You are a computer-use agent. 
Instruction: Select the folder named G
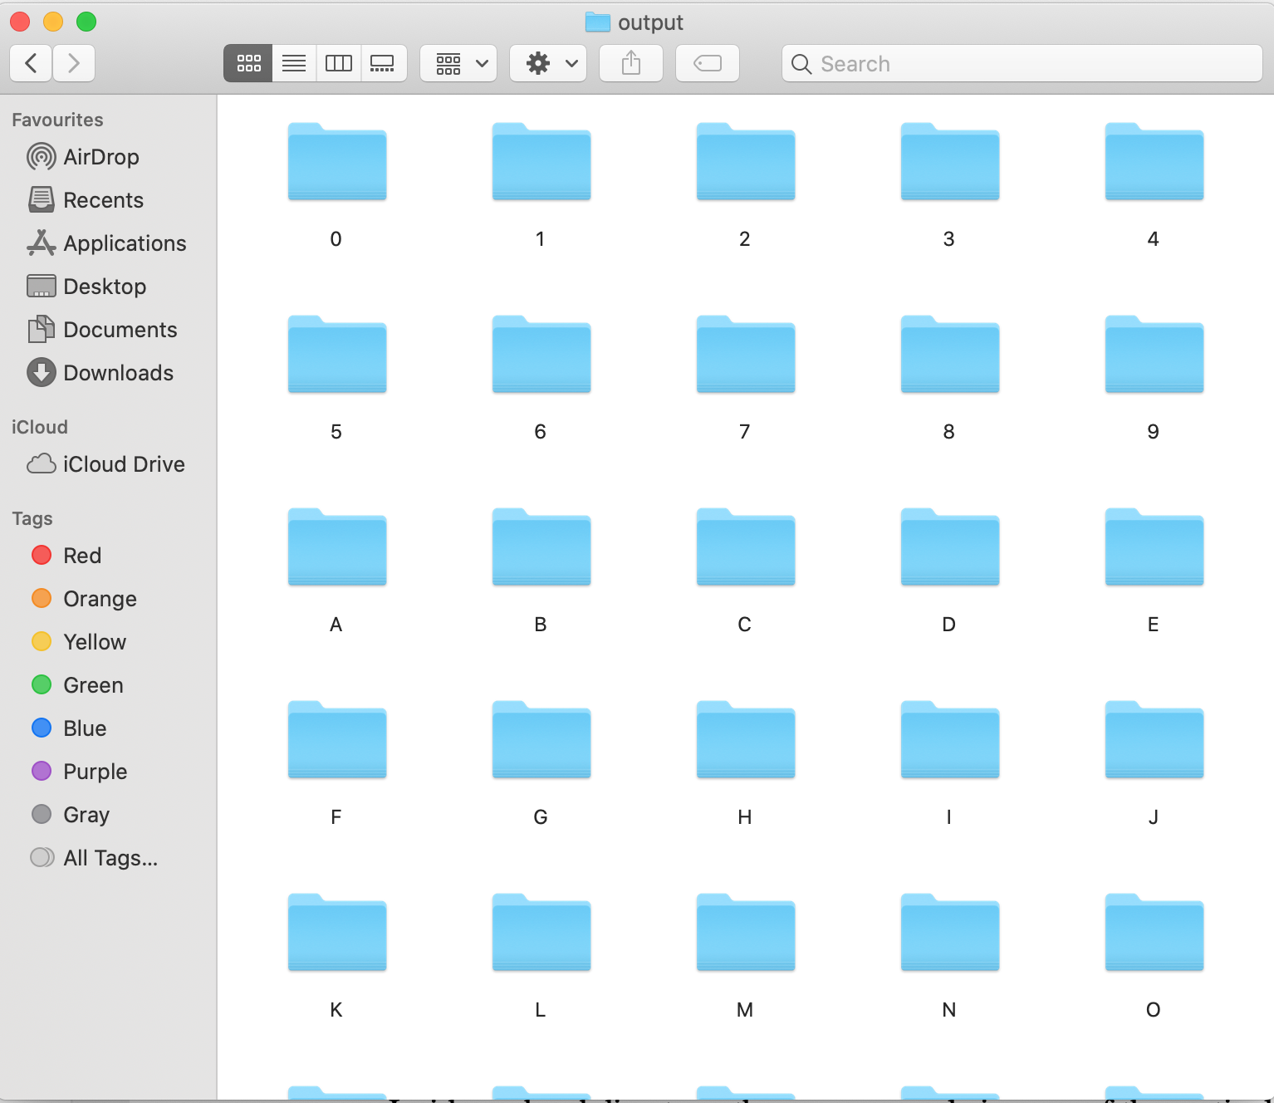541,740
